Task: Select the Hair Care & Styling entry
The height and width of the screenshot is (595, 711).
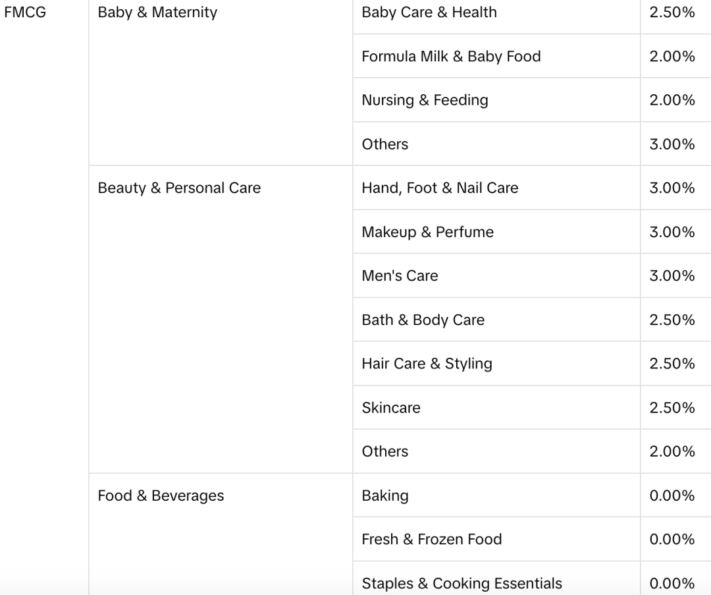Action: (x=427, y=364)
